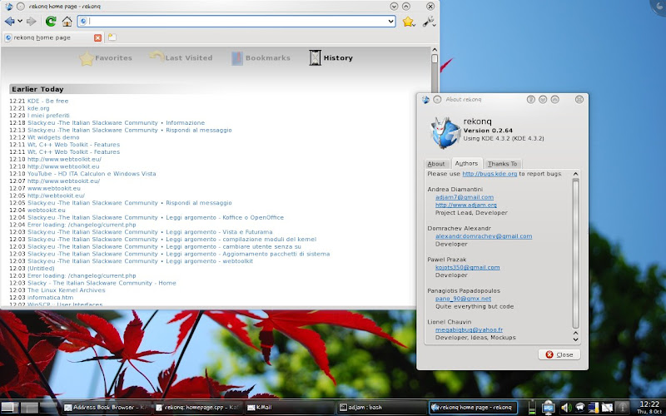Open the tools wrench menu
This screenshot has width=666, height=416.
tap(429, 22)
